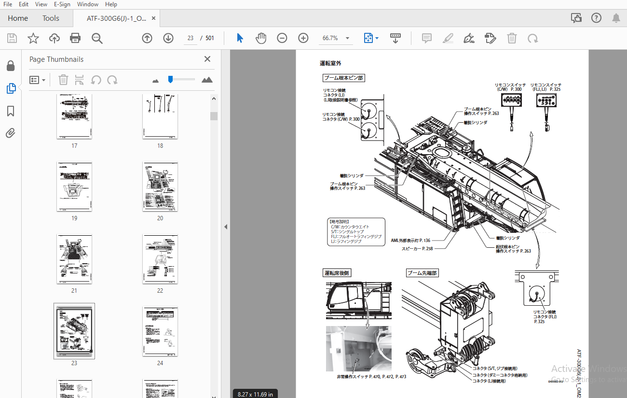
Task: Select page 22 thumbnail
Action: tap(160, 259)
